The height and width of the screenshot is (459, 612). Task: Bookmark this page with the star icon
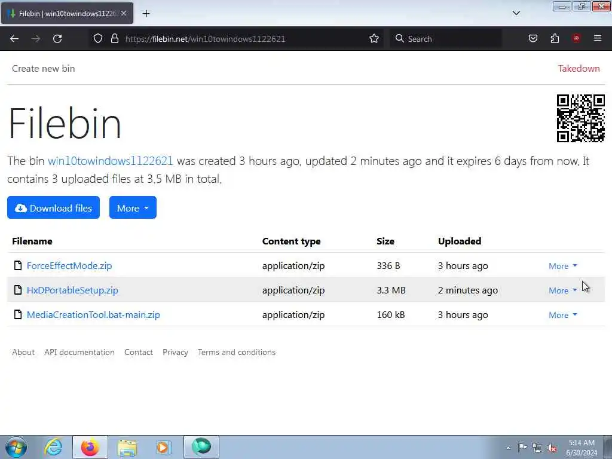coord(374,38)
